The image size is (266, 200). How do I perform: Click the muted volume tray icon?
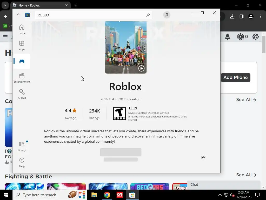[x=232, y=195]
